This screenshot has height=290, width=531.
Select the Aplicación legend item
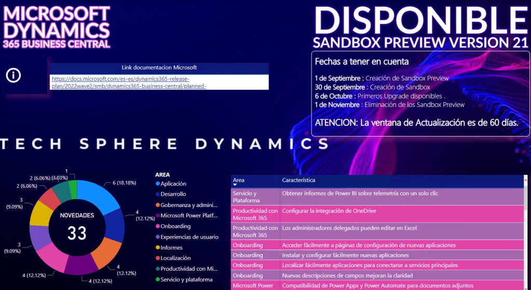173,184
